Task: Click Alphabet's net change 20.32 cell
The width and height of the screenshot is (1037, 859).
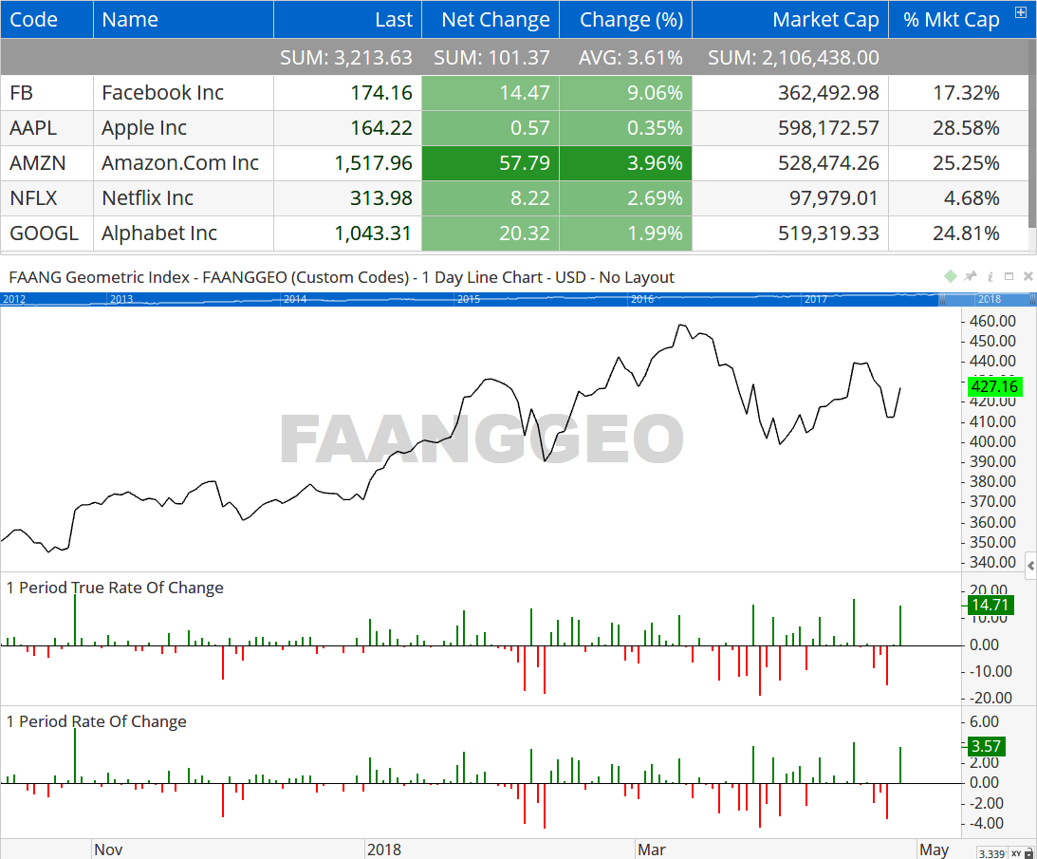Action: (491, 233)
